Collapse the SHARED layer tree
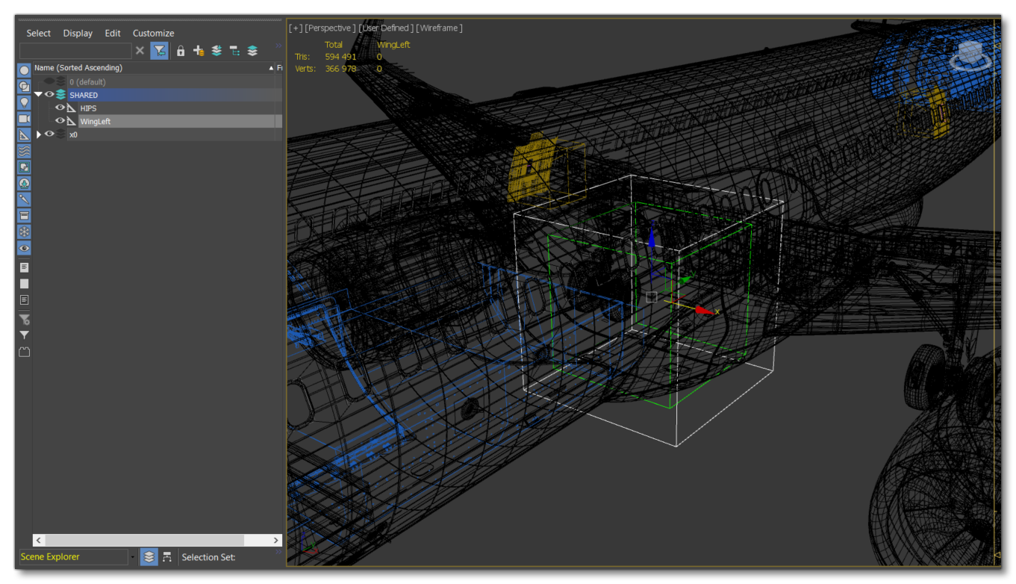The width and height of the screenshot is (1016, 584). point(38,95)
